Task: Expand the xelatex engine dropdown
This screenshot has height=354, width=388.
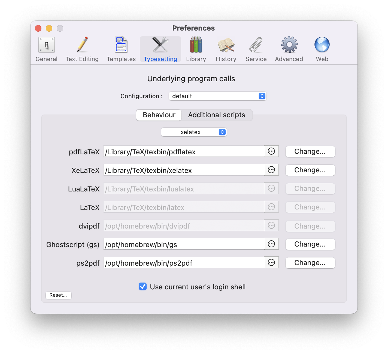Action: tap(194, 132)
